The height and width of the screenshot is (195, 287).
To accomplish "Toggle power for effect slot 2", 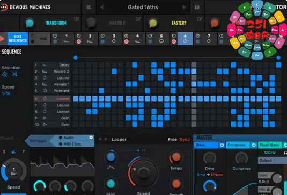I will (79, 36).
